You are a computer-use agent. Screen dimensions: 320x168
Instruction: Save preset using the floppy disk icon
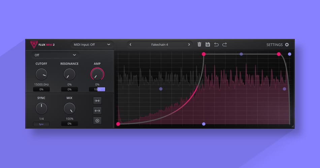(207, 44)
